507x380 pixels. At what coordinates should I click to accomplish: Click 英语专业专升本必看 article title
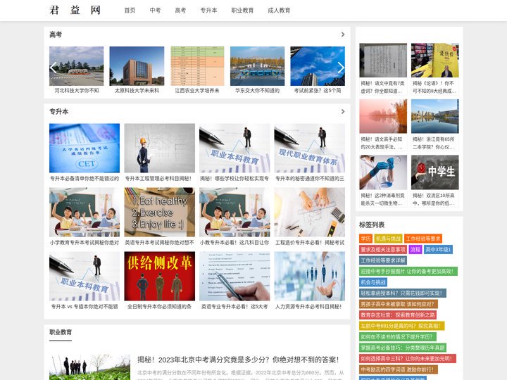tap(234, 306)
